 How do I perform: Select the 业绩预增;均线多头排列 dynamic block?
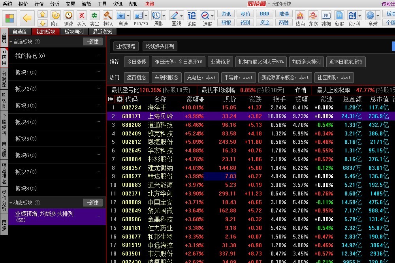[57, 217]
